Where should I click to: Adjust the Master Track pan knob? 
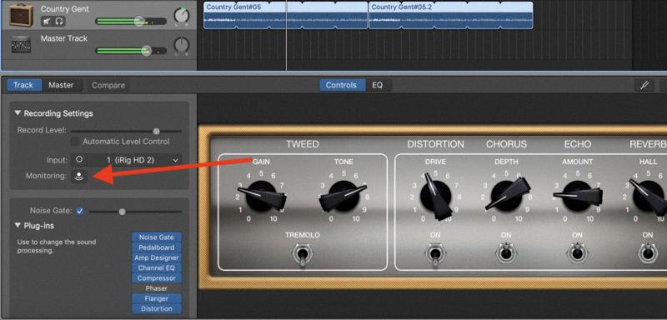point(182,46)
